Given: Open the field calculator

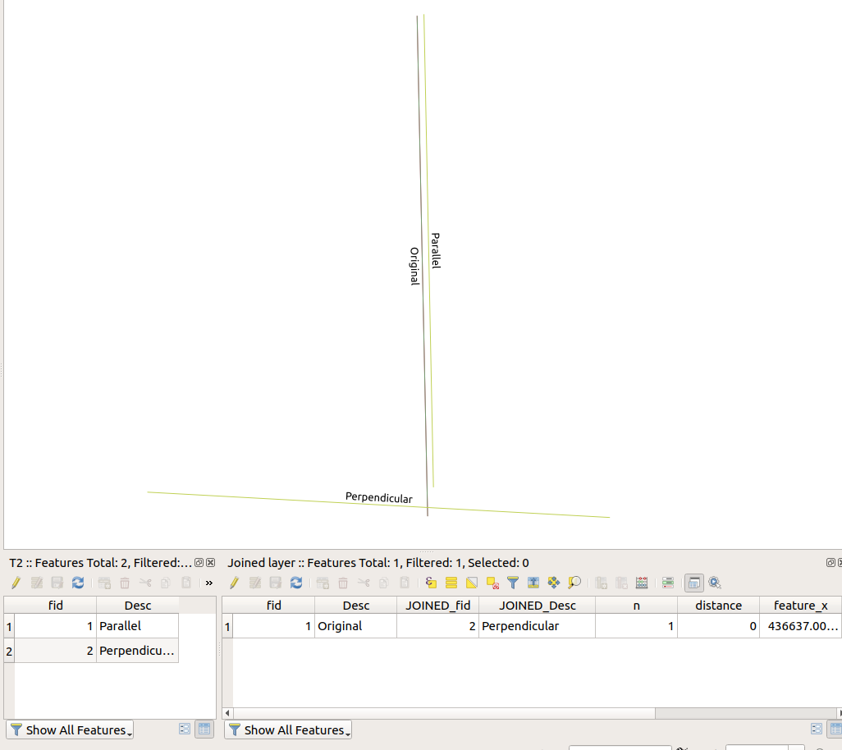Looking at the screenshot, I should point(642,583).
